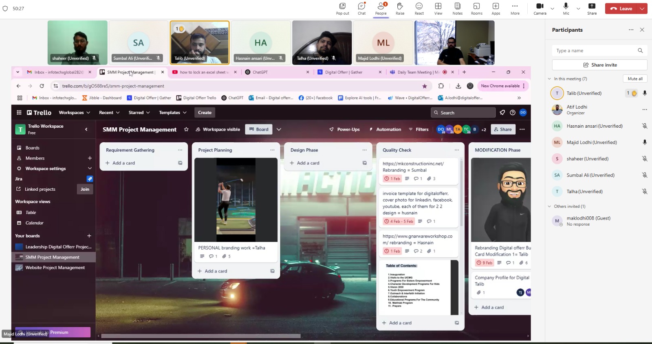Expand the board views dropdown chevron
652x344 pixels.
279,129
